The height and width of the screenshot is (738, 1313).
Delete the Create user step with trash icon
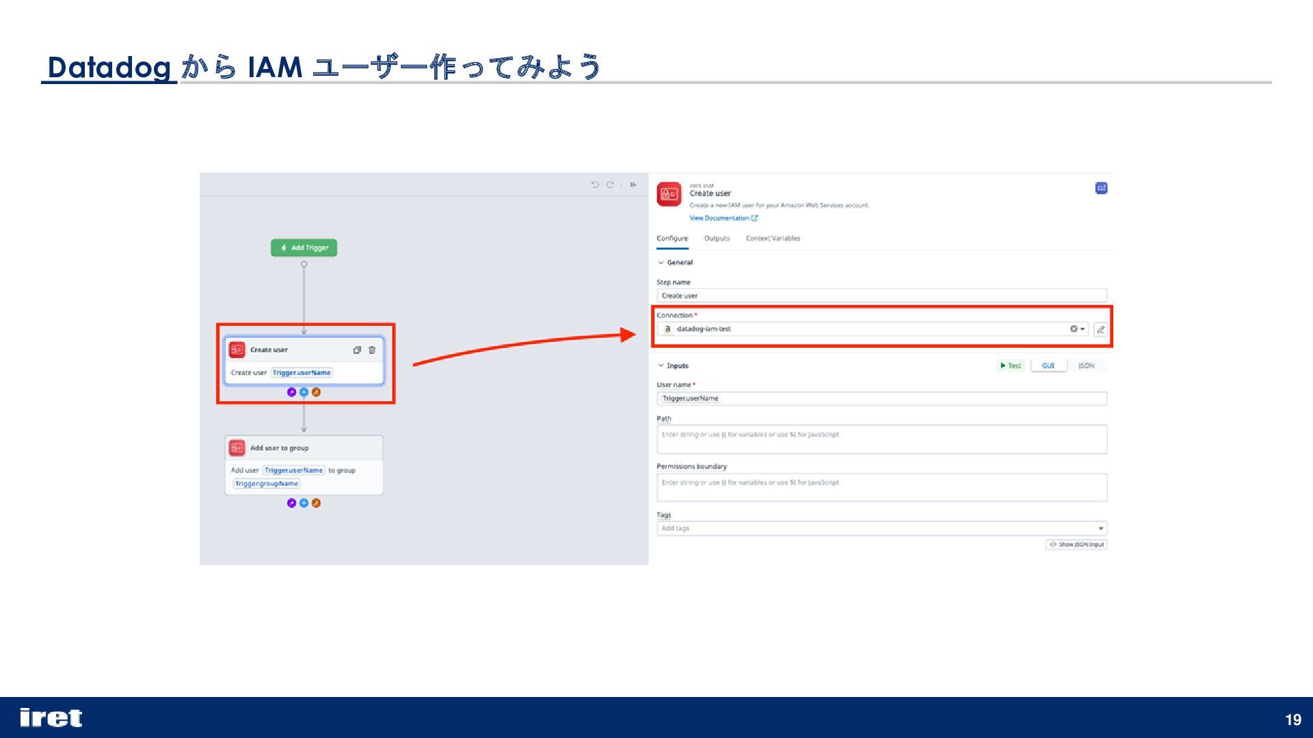point(372,350)
